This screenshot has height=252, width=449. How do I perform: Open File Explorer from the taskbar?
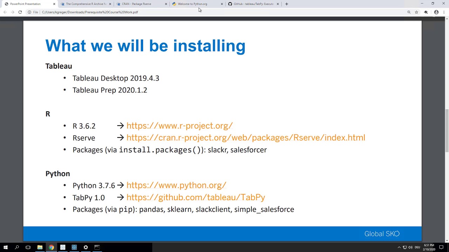pyautogui.click(x=40, y=247)
